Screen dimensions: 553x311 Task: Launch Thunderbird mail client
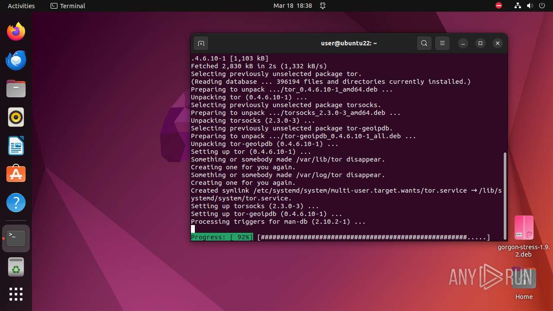click(x=16, y=60)
